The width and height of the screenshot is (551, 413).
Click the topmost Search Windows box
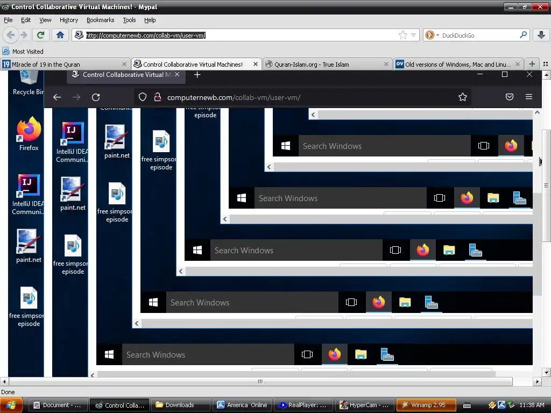[384, 146]
